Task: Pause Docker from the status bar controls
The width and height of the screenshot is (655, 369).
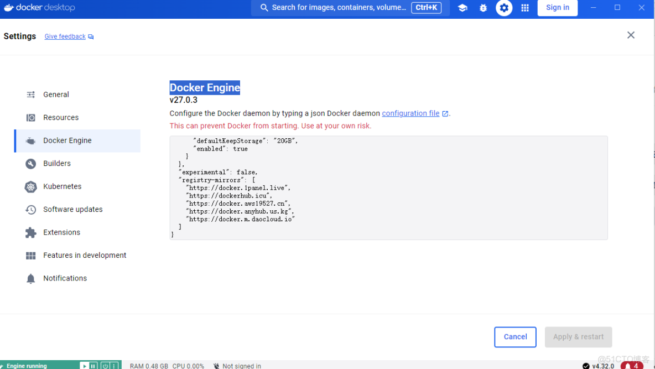Action: [93, 365]
